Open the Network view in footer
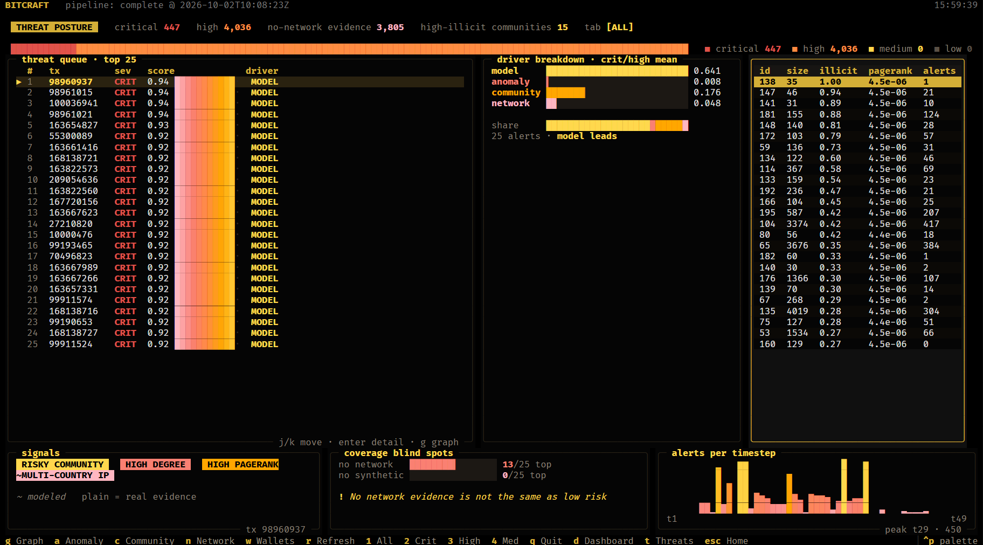 pyautogui.click(x=210, y=540)
